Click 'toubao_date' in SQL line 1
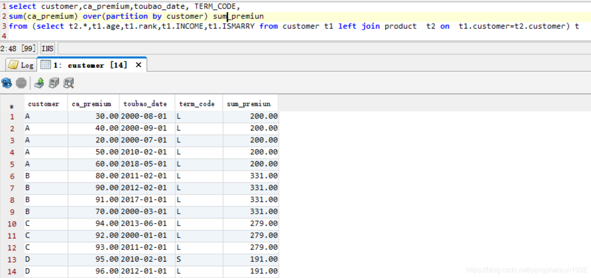This screenshot has height=278, width=591. (x=160, y=7)
